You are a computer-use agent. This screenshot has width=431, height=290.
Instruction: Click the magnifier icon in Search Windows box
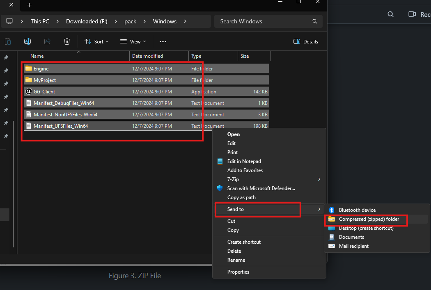pyautogui.click(x=315, y=21)
